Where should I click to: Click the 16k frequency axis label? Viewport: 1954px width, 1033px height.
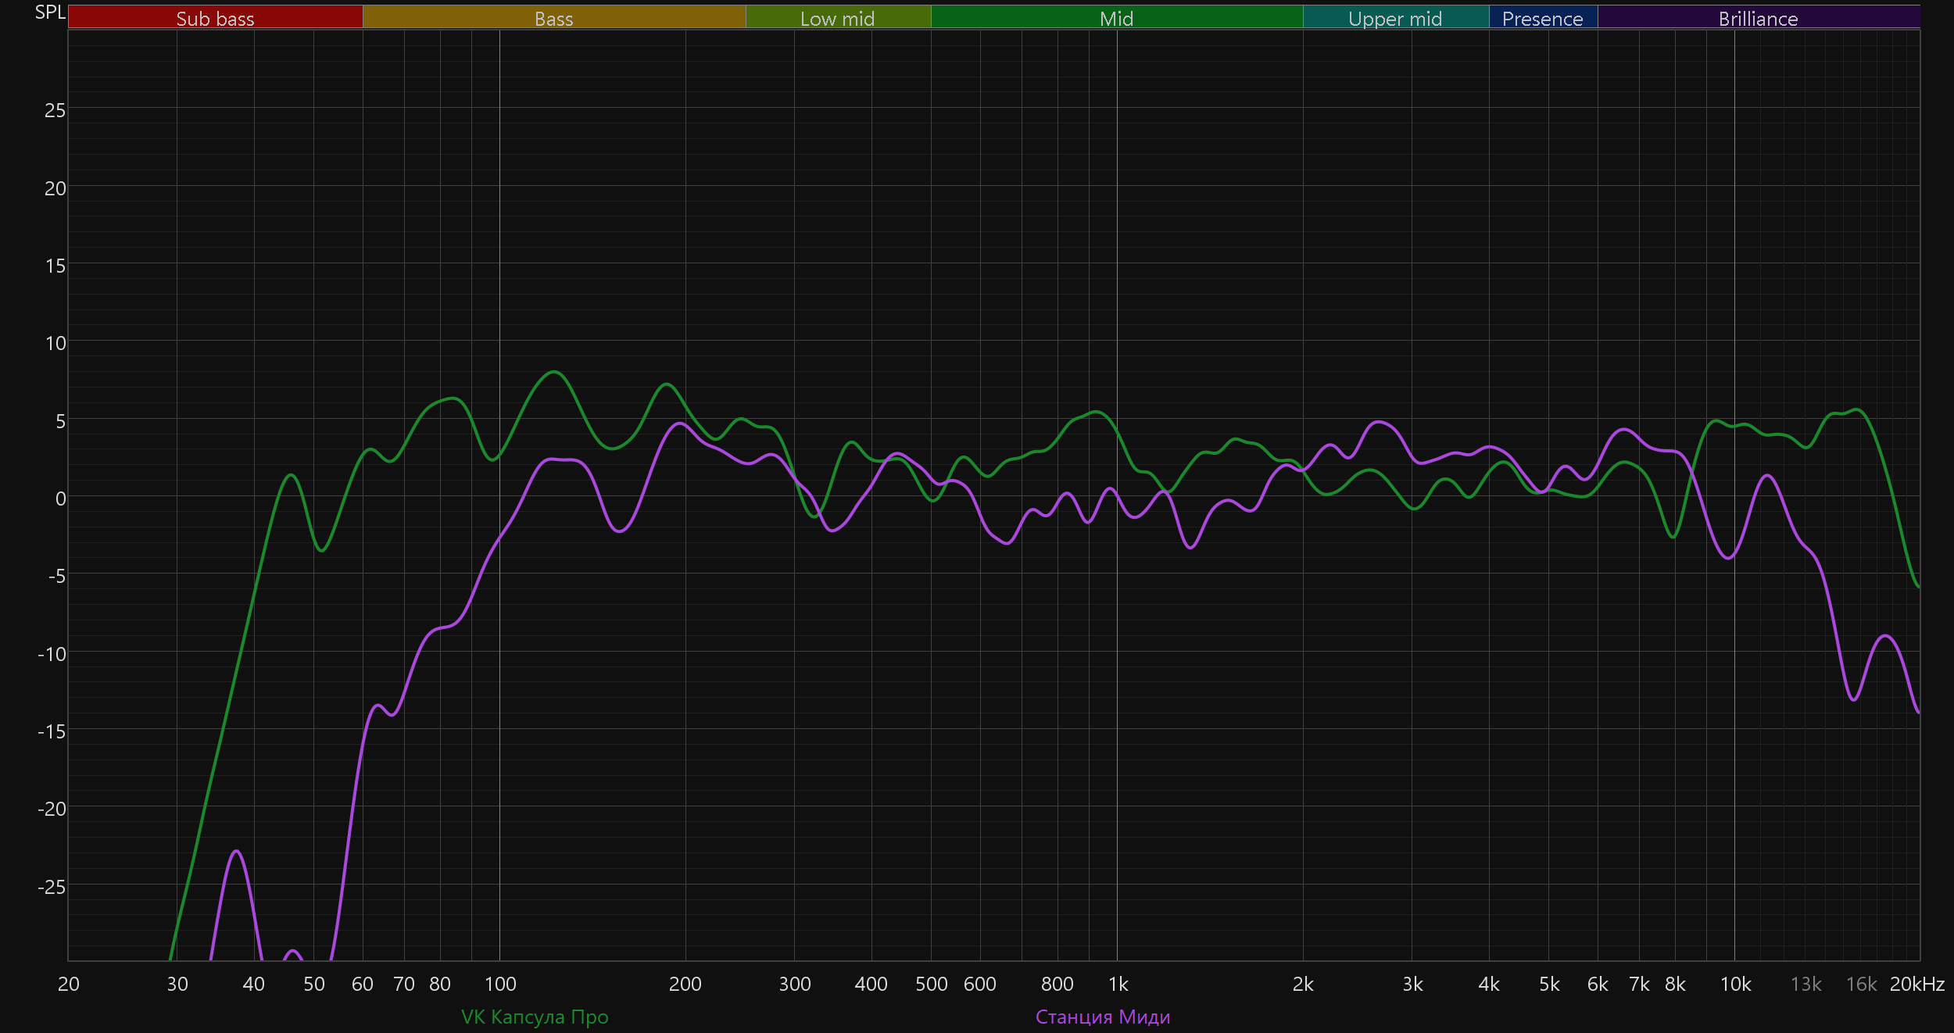click(x=1861, y=985)
